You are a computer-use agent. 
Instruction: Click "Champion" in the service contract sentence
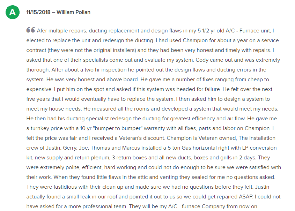click(194, 40)
